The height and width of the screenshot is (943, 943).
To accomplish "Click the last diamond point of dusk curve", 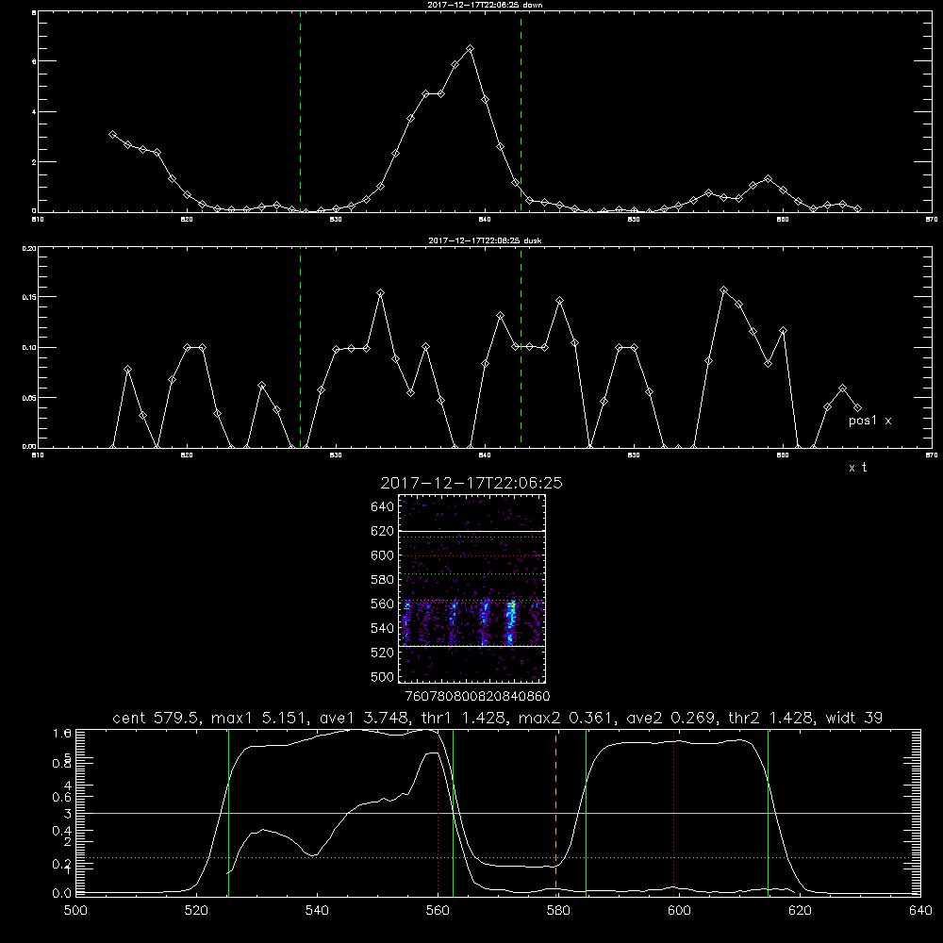I will [857, 407].
